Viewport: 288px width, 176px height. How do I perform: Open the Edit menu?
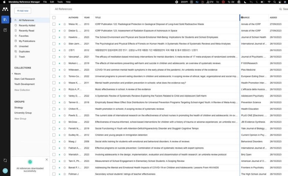click(52, 2)
